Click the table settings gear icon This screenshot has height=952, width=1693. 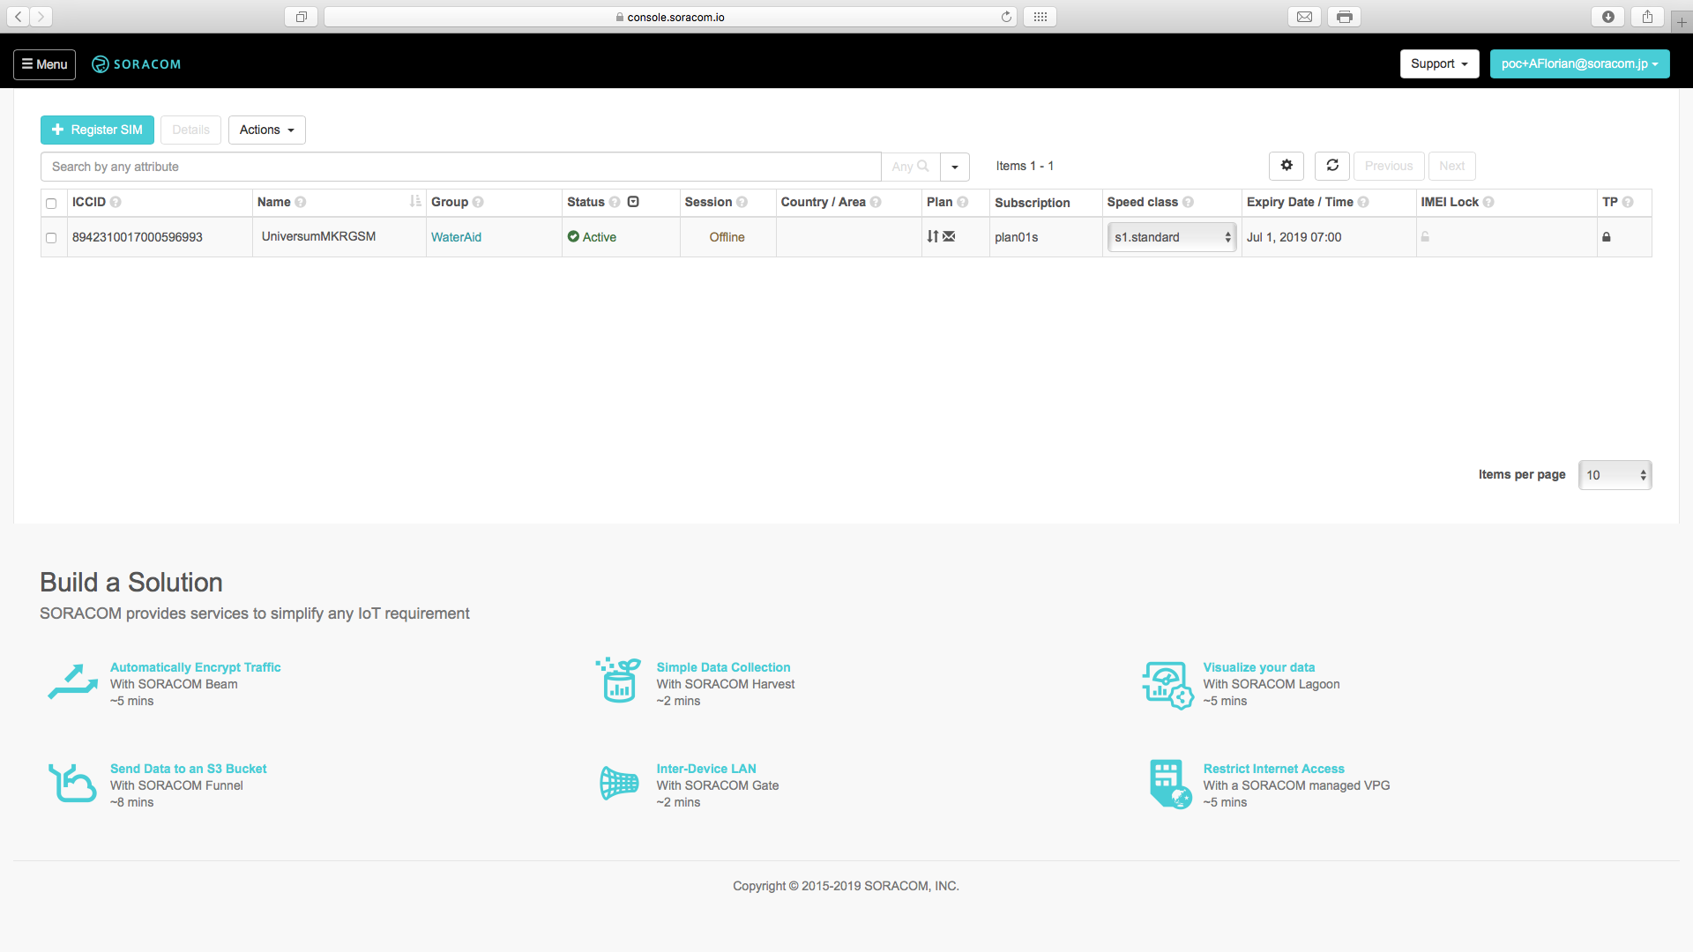tap(1287, 166)
